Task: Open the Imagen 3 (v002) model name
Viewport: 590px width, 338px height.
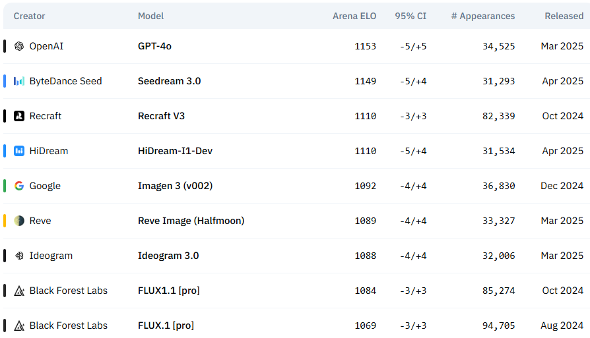Action: coord(176,186)
